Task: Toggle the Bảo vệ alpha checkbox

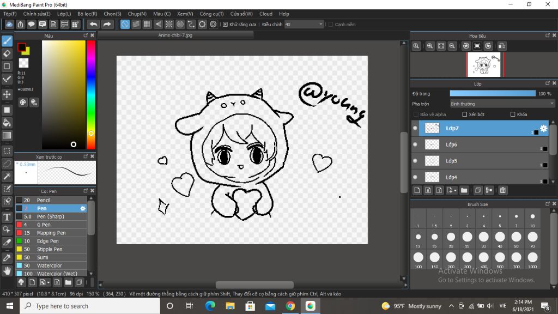Action: pyautogui.click(x=416, y=114)
